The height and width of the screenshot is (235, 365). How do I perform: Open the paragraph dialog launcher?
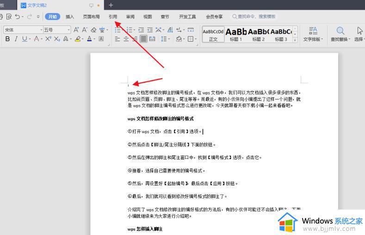(197, 45)
